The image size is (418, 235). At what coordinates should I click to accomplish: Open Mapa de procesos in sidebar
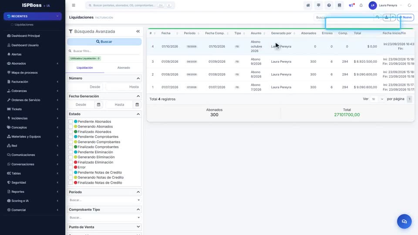(24, 73)
